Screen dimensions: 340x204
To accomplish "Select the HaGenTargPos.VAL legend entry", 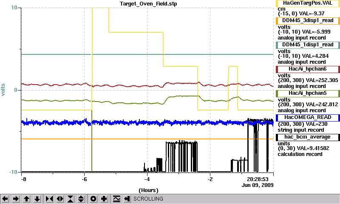I will [308, 3].
